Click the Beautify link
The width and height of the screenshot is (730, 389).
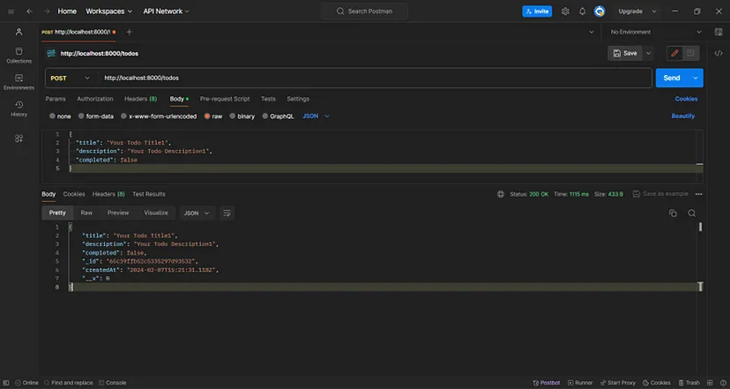pyautogui.click(x=683, y=116)
